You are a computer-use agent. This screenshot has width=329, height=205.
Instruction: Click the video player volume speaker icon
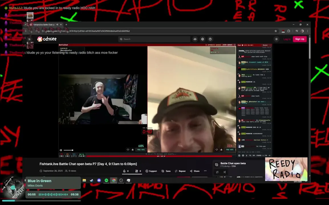click(x=61, y=150)
